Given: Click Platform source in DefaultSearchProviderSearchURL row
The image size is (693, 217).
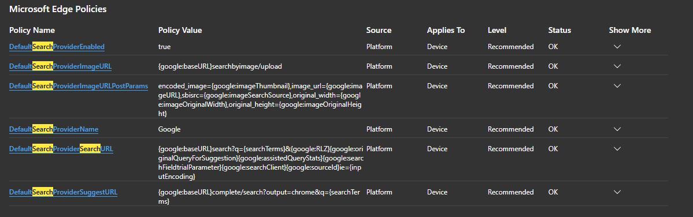Looking at the screenshot, I should (x=379, y=149).
